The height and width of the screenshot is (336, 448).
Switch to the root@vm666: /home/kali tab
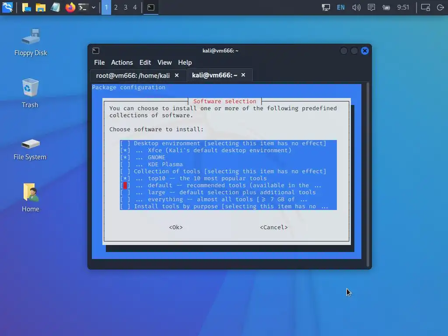138,75
